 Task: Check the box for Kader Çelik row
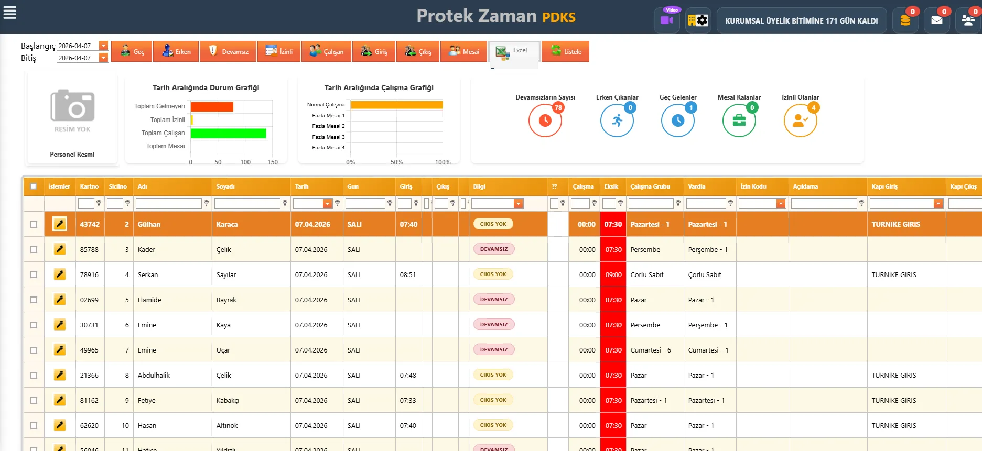pos(34,250)
